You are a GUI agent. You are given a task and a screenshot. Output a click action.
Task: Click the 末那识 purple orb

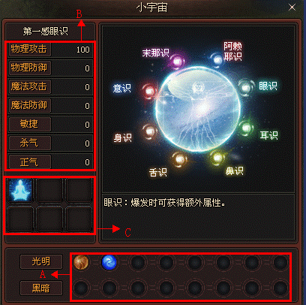177,61
